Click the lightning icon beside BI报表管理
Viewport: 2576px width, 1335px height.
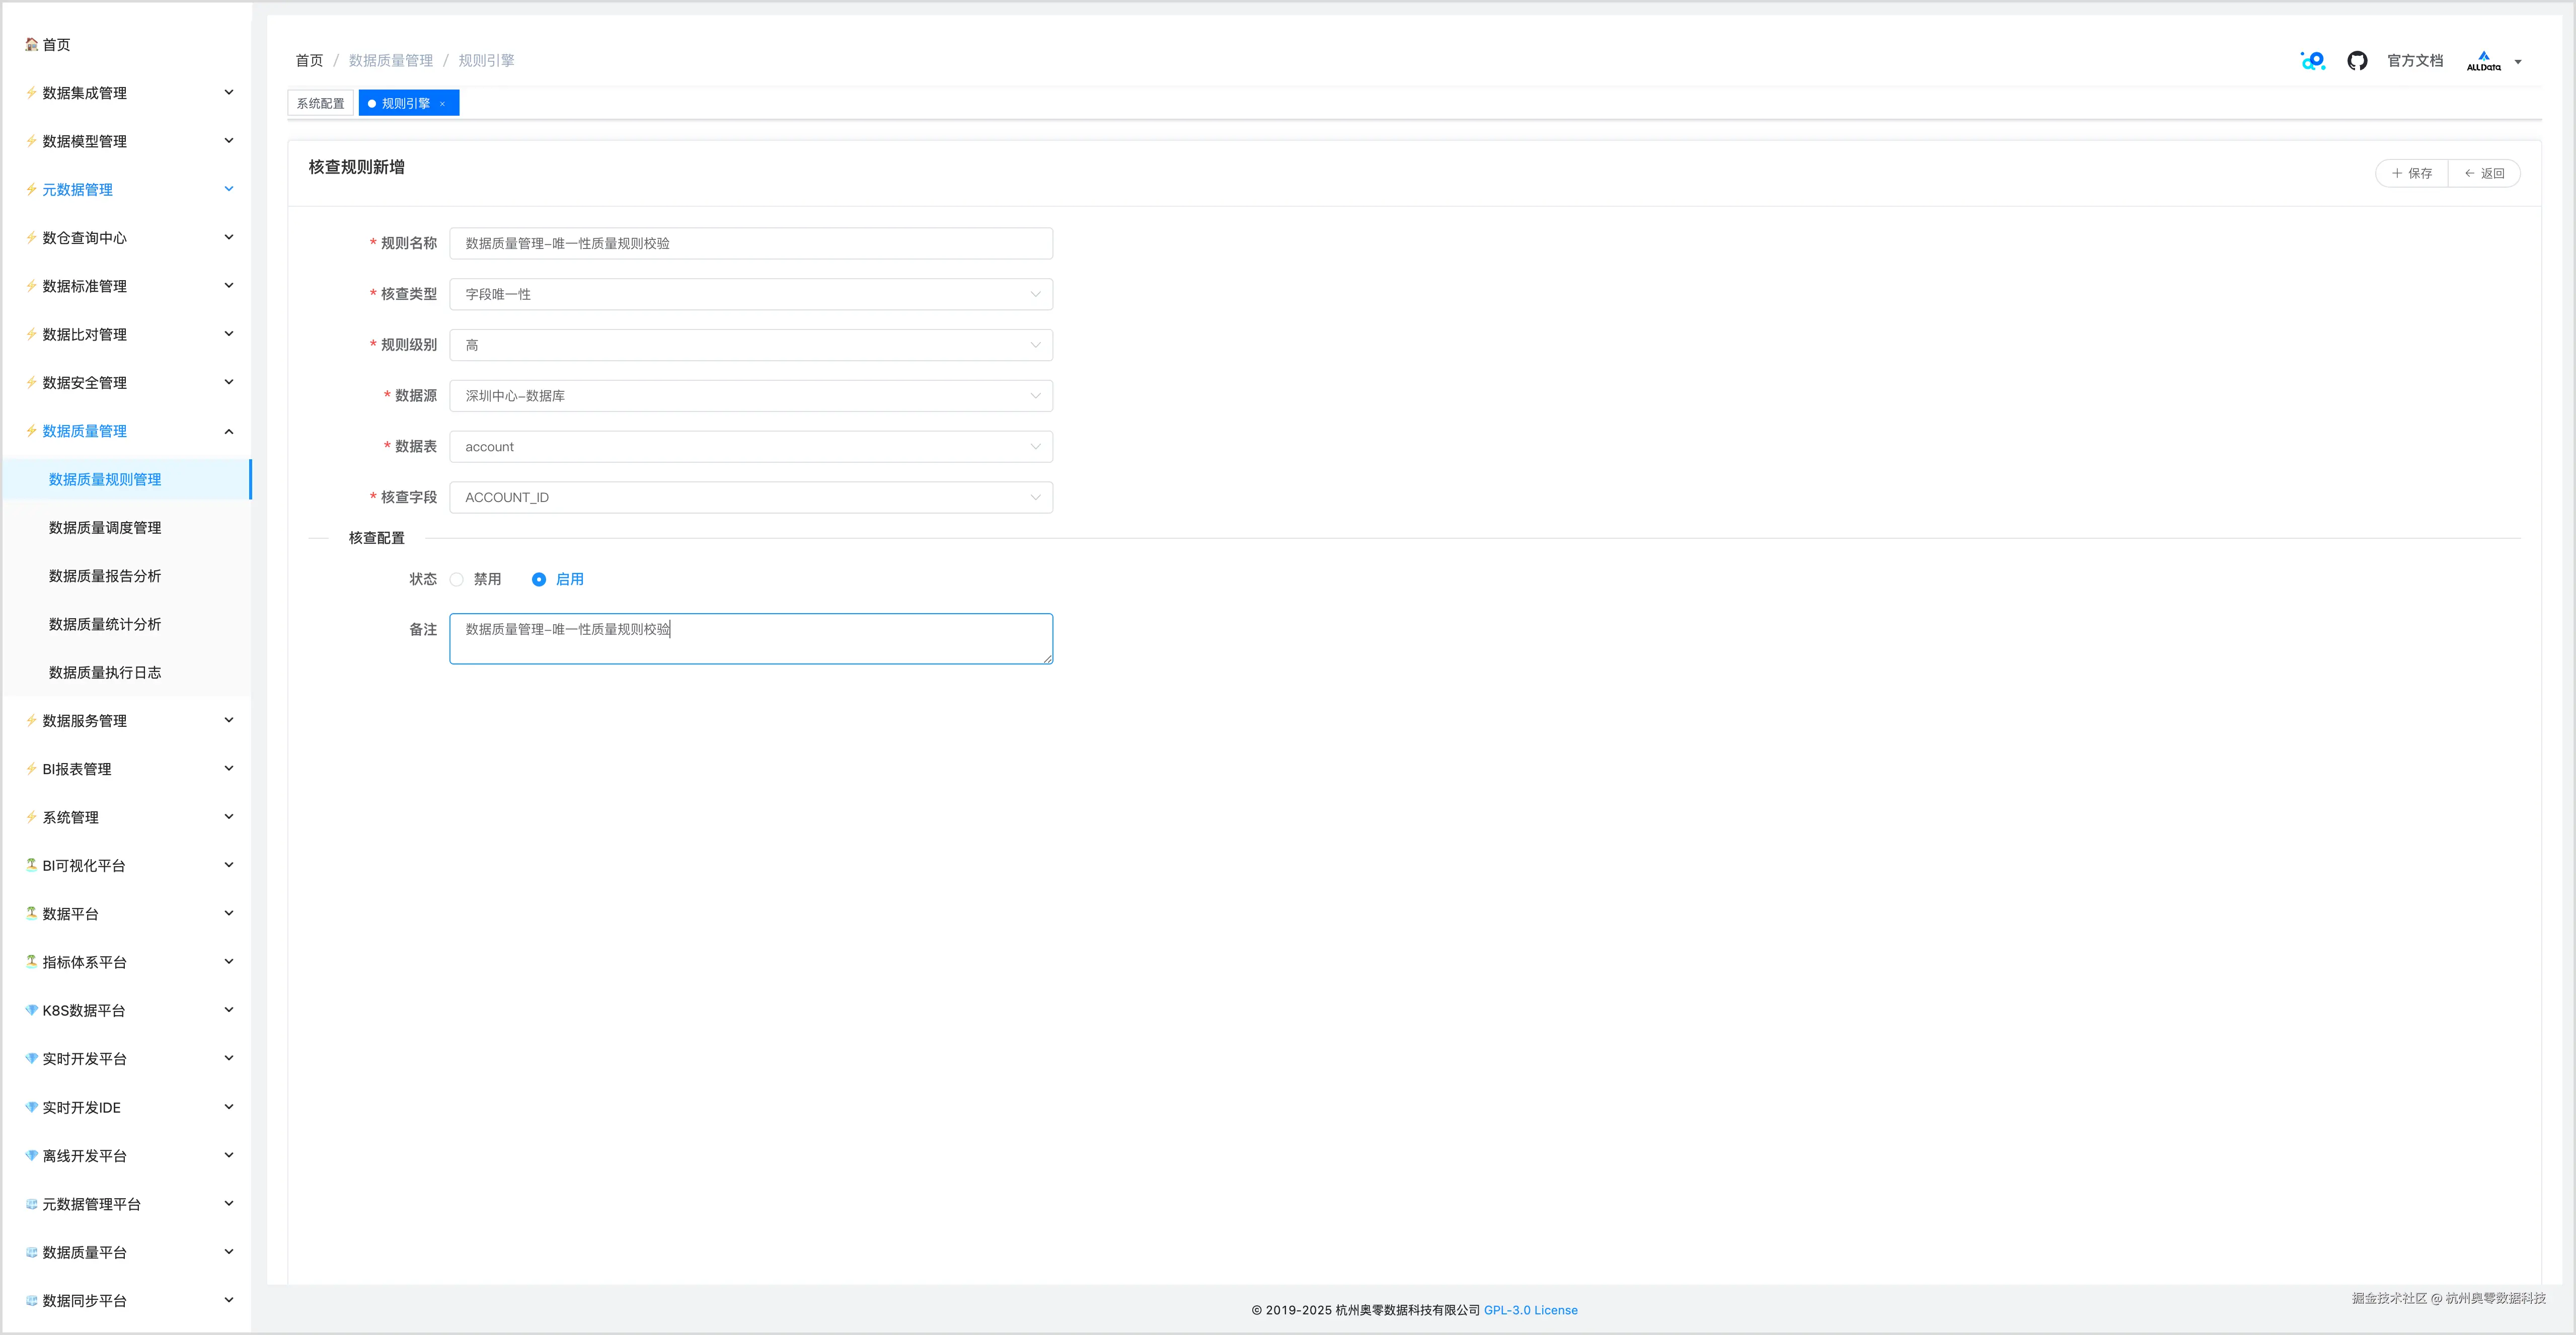pos(32,769)
